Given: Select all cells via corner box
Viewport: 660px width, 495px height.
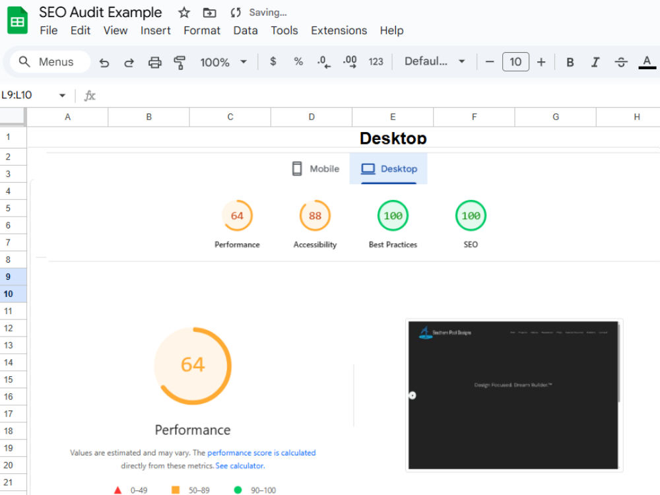Looking at the screenshot, I should coord(13,117).
